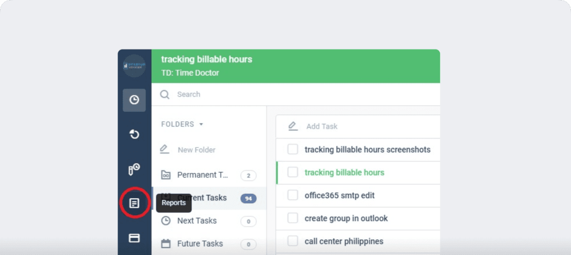Click the sidebar icon below history
The image size is (571, 255).
(x=134, y=169)
